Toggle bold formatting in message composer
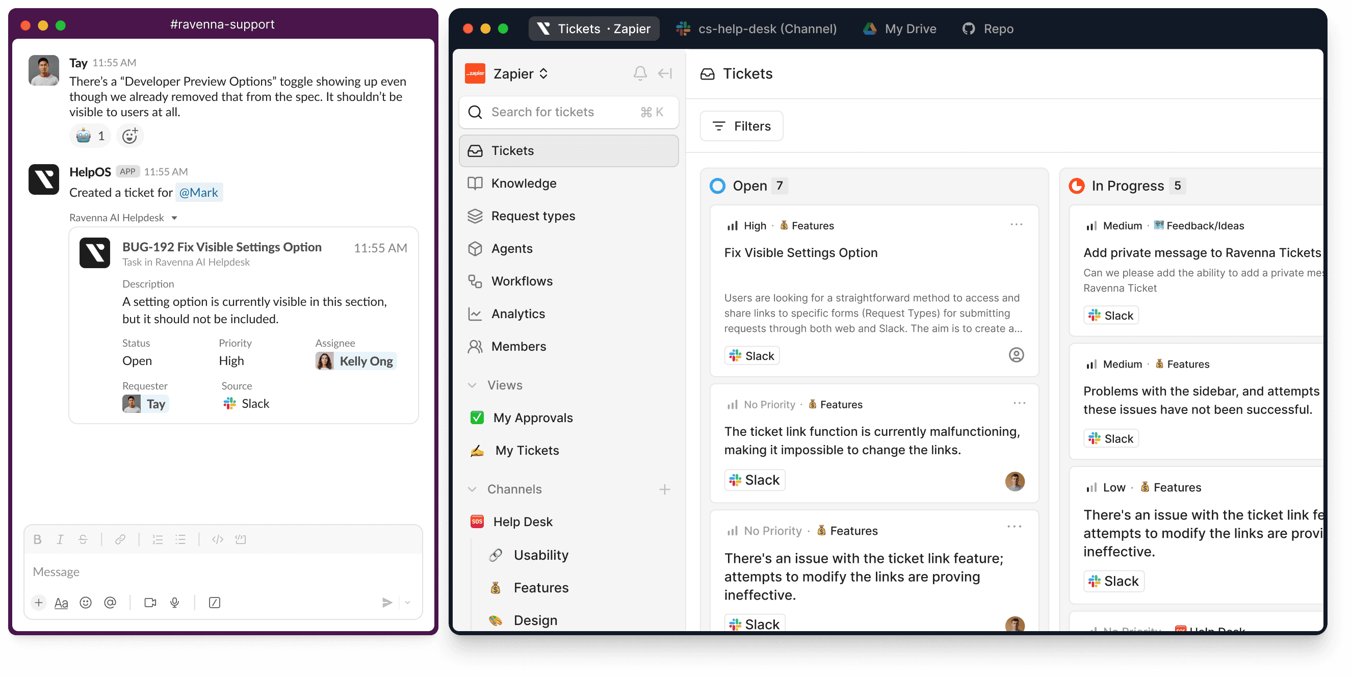 37,539
